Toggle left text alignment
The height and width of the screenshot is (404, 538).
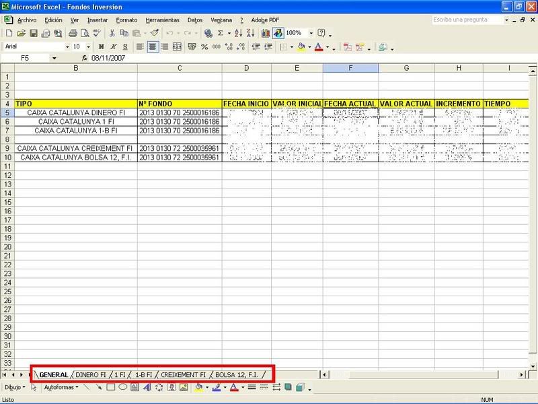(140, 46)
